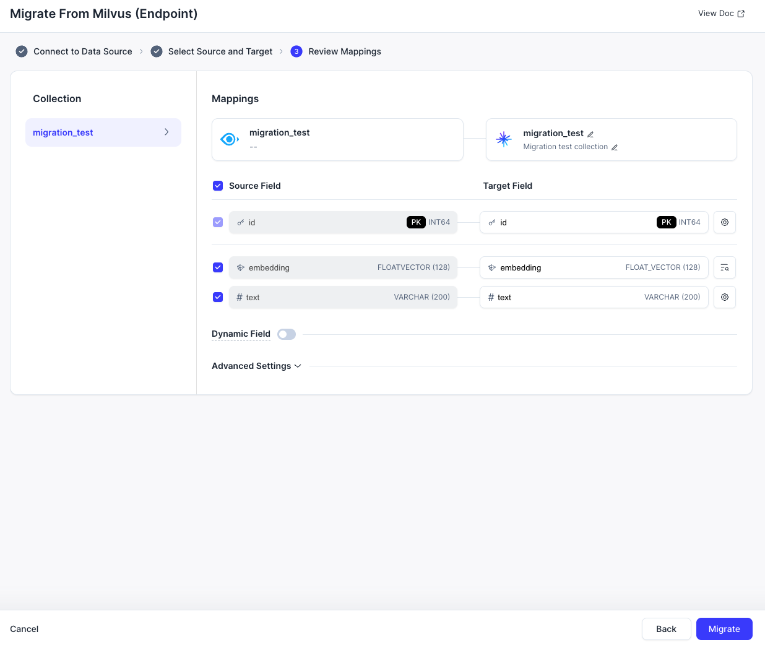This screenshot has width=765, height=645.
Task: Click the Migrate button
Action: point(724,629)
